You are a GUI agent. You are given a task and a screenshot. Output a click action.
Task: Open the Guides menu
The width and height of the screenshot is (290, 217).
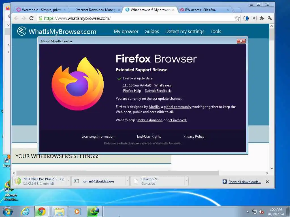coord(152,31)
